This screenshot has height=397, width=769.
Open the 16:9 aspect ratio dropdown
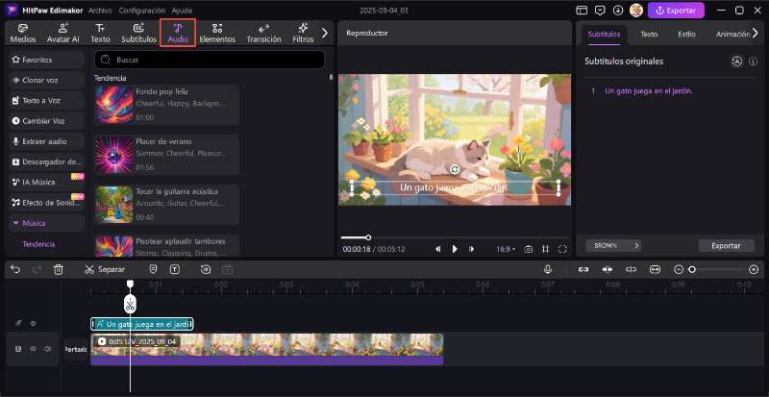(505, 249)
